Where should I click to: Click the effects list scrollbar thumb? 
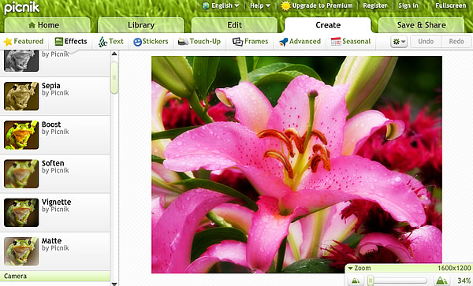pyautogui.click(x=114, y=77)
